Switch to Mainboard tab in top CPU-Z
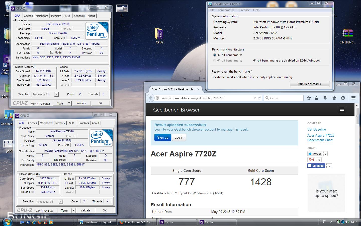Viewport: 361px width, 226px height. tap(42, 16)
